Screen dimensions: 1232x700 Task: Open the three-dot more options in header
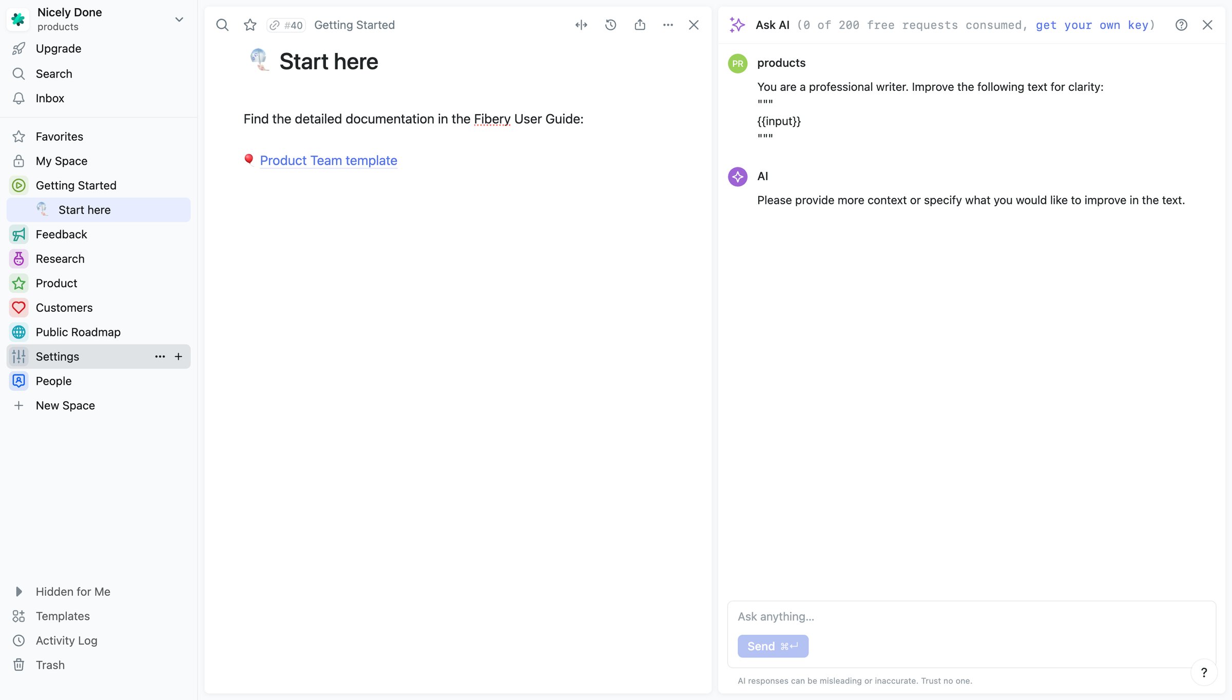click(x=668, y=25)
